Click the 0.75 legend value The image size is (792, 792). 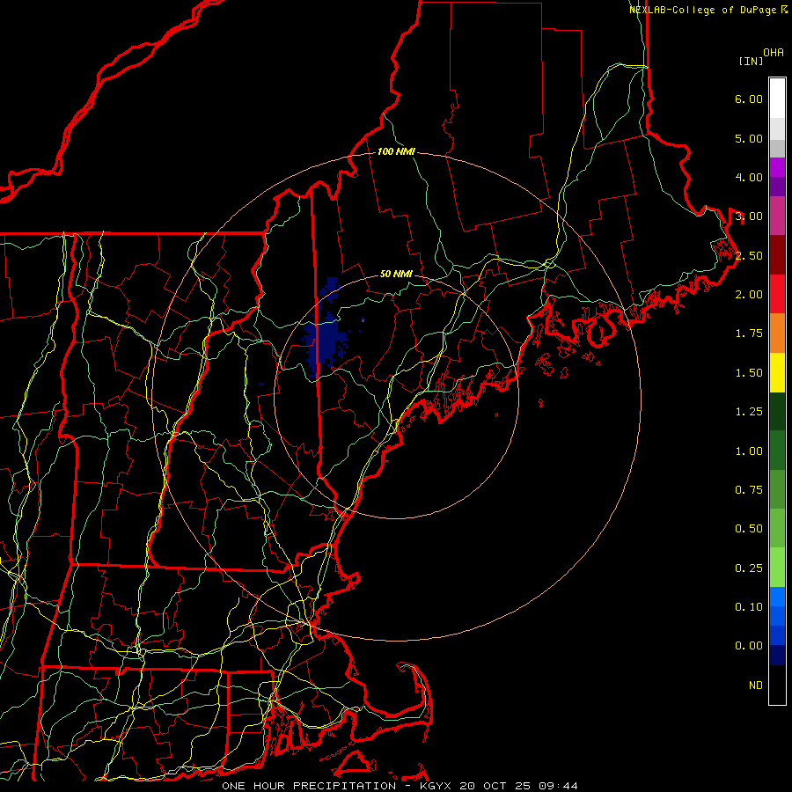pyautogui.click(x=749, y=490)
